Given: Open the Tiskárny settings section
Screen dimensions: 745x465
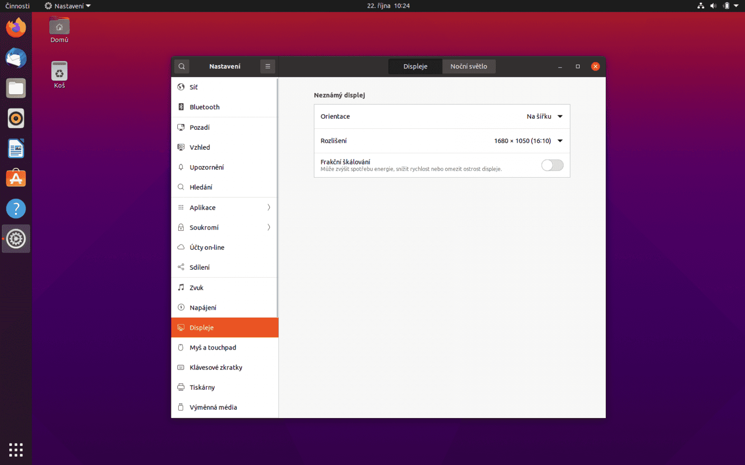Looking at the screenshot, I should click(x=202, y=387).
